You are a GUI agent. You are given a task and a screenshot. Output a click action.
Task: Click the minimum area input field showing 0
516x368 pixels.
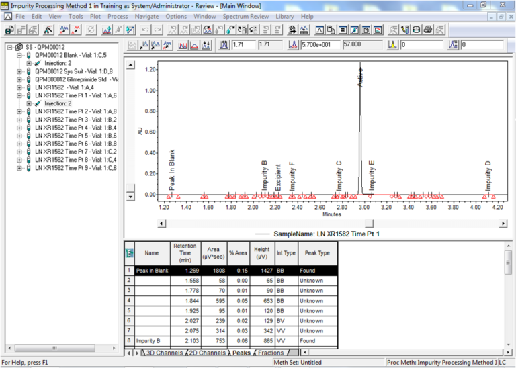pyautogui.click(x=421, y=45)
